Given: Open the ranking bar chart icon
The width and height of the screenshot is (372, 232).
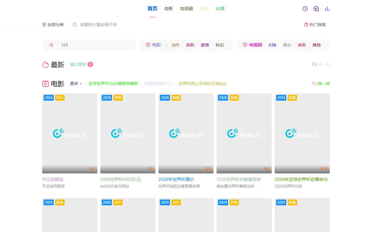Looking at the screenshot, I should click(x=327, y=9).
